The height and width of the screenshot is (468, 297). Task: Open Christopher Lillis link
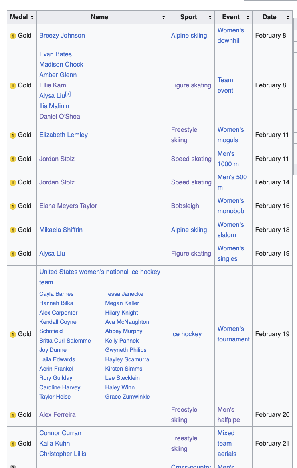pyautogui.click(x=63, y=454)
